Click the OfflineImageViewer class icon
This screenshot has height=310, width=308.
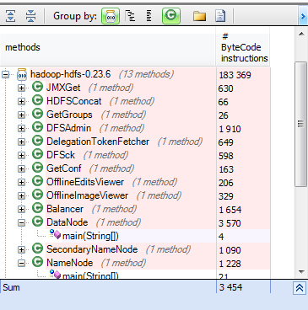point(37,195)
